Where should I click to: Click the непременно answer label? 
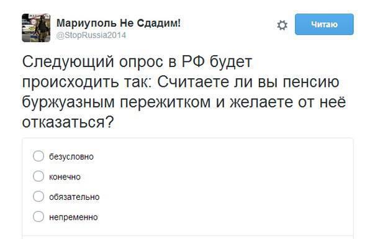[x=73, y=217]
